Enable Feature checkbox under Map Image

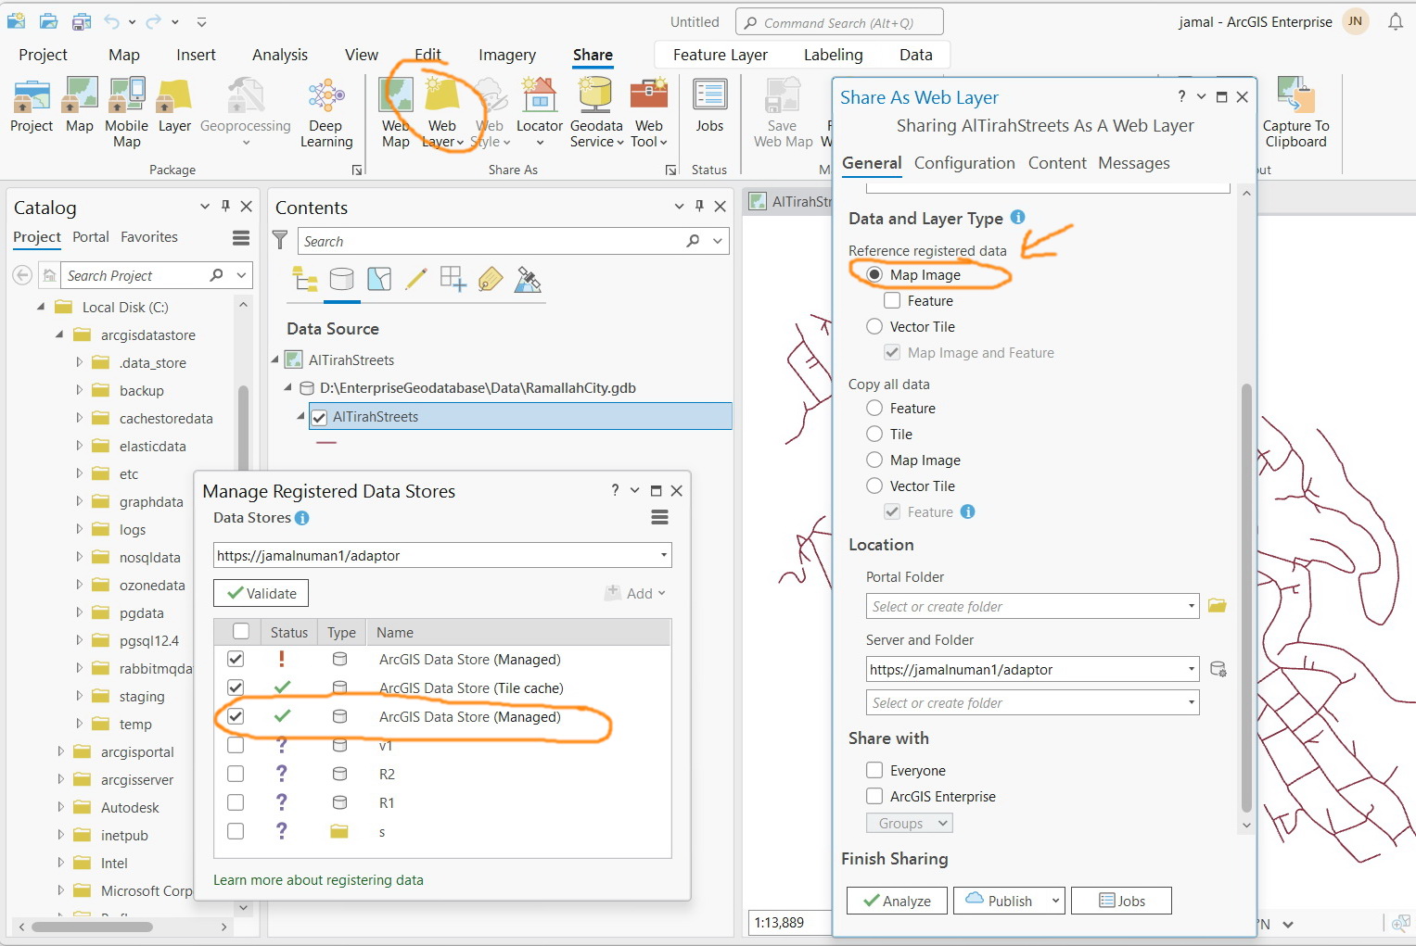click(892, 300)
